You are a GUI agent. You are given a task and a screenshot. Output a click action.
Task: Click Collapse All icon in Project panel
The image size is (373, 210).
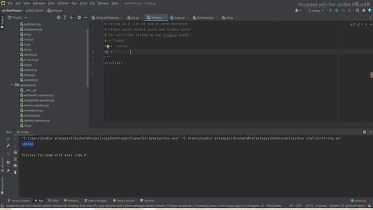coord(71,17)
